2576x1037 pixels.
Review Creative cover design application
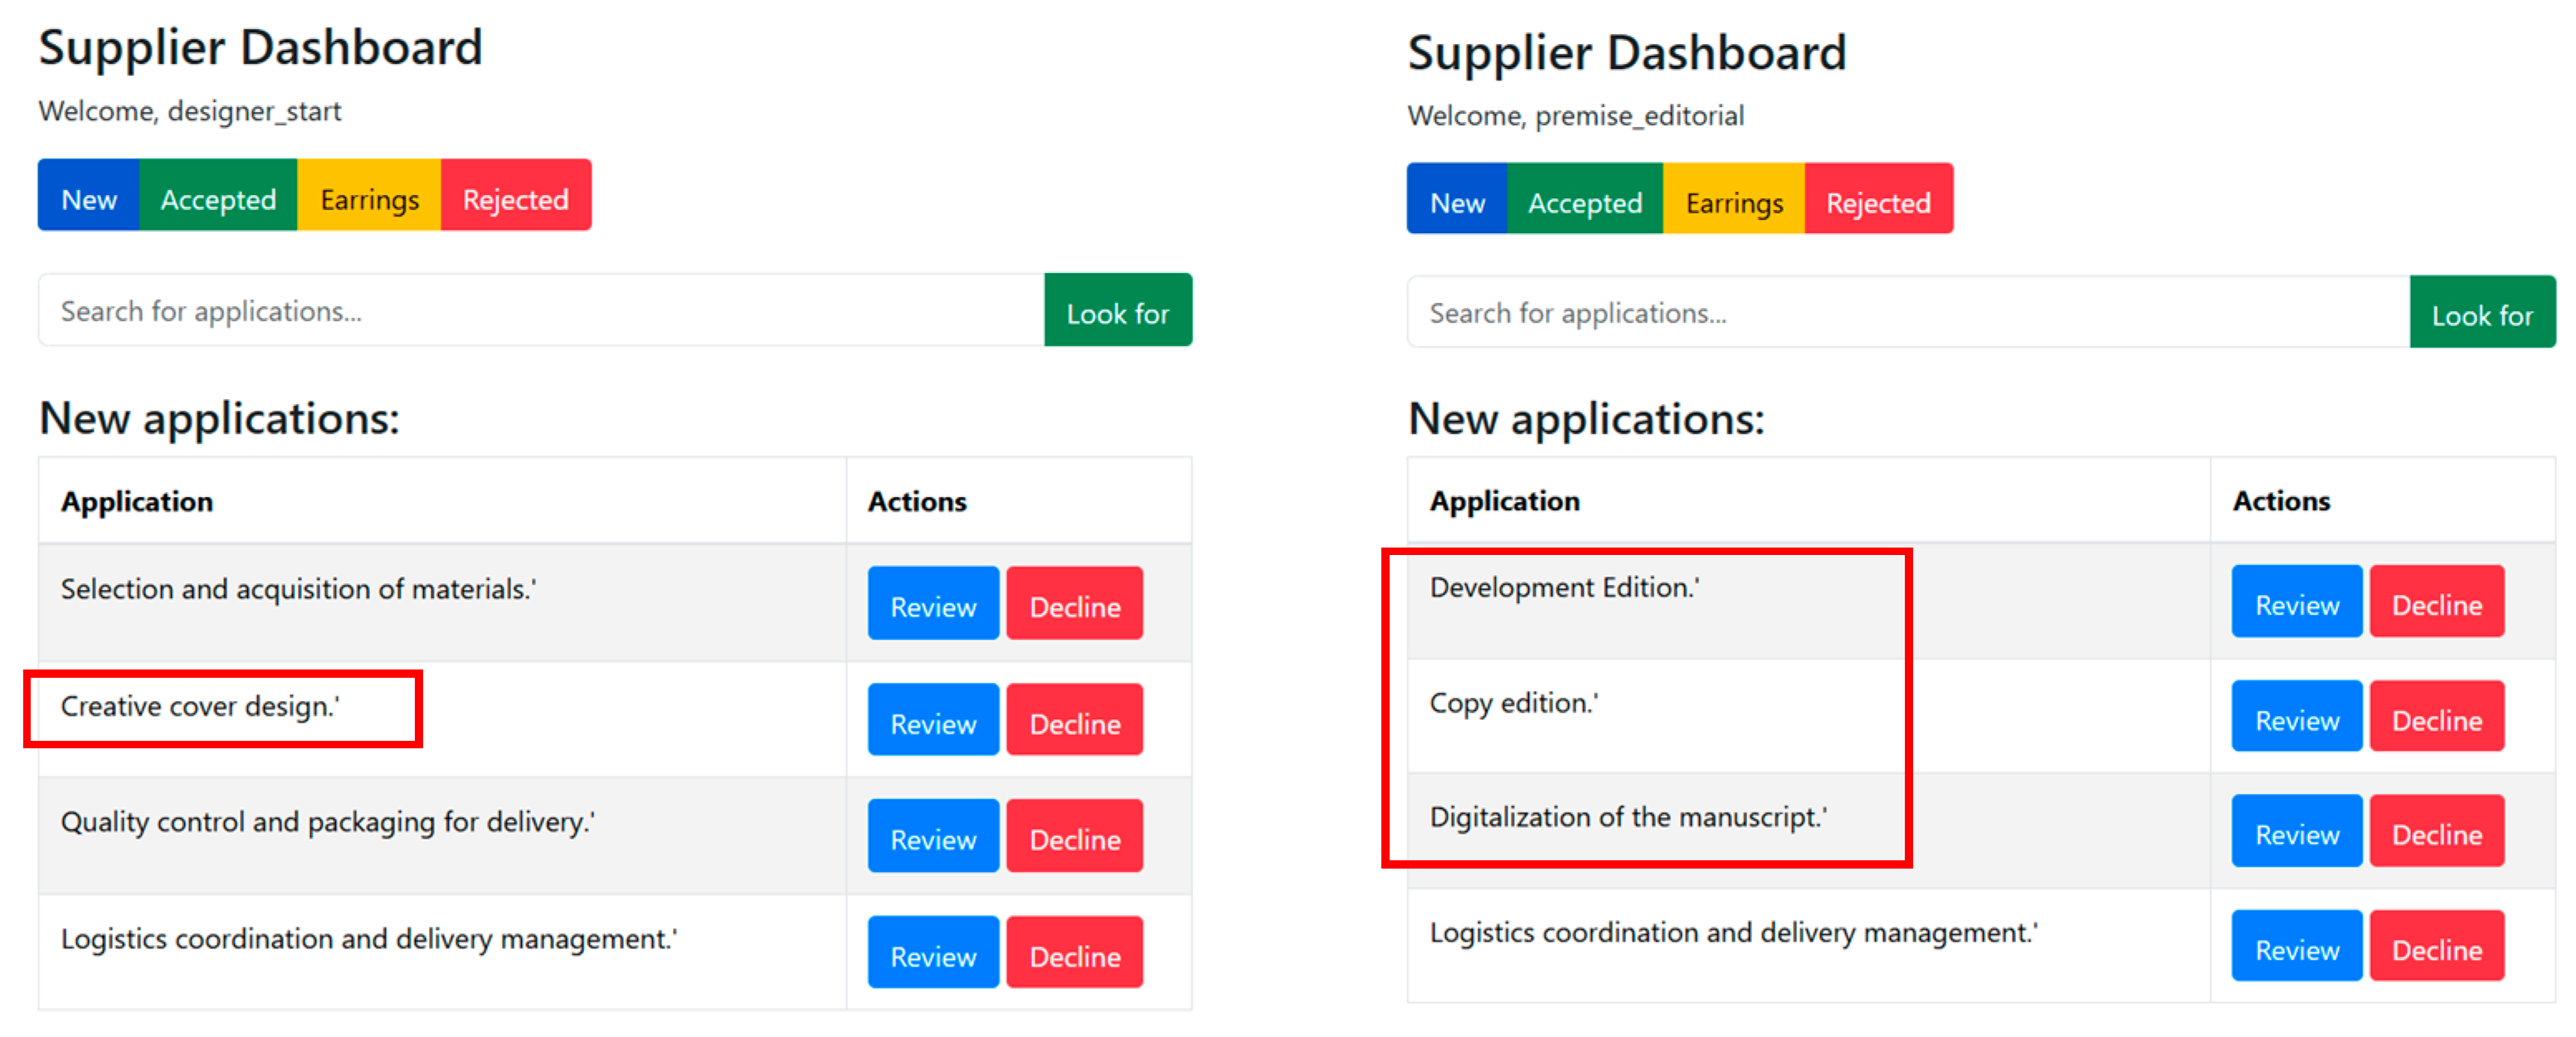(933, 722)
